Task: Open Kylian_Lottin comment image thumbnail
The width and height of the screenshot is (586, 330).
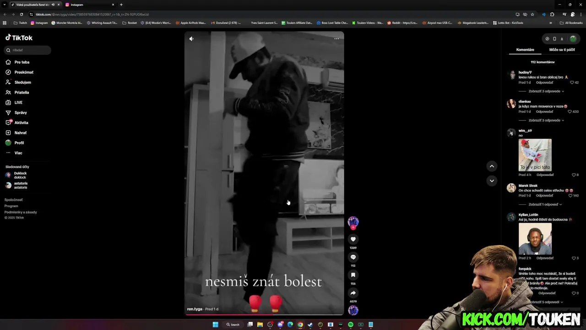Action: click(535, 239)
